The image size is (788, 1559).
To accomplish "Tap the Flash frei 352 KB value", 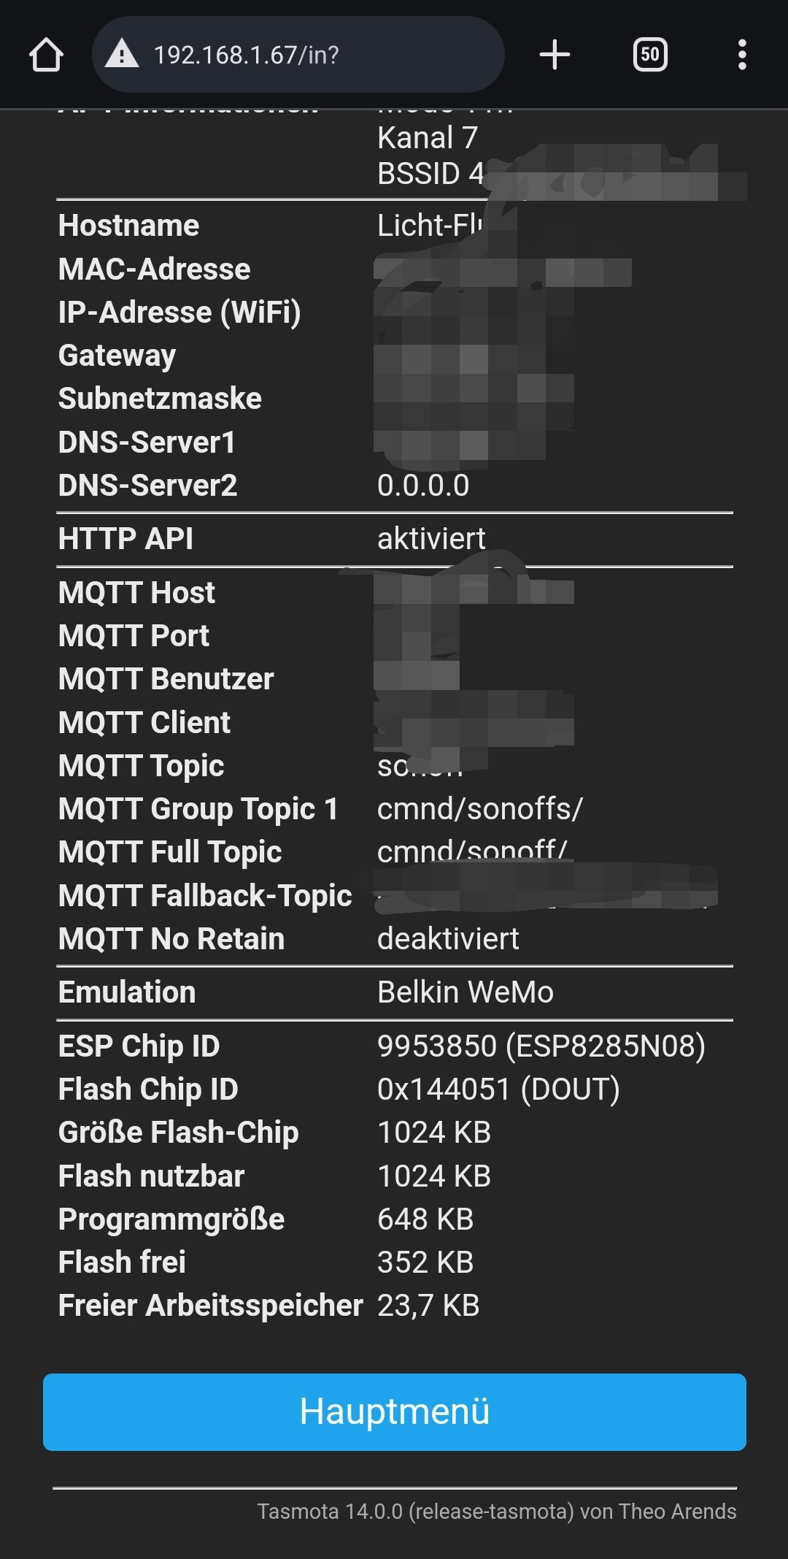I will coord(425,1263).
